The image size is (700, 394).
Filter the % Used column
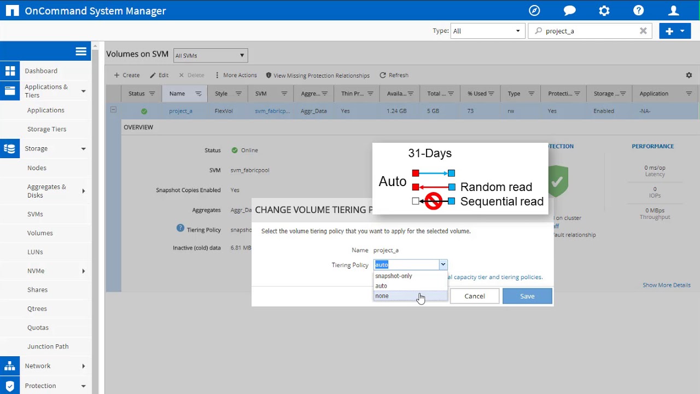point(491,94)
